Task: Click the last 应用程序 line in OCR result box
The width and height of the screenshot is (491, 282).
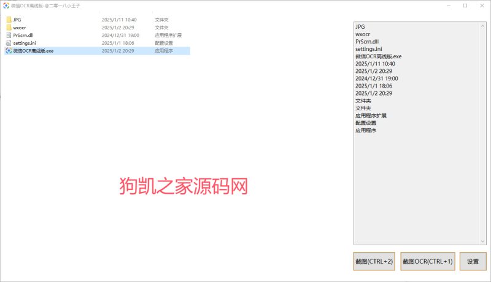Action: 366,131
